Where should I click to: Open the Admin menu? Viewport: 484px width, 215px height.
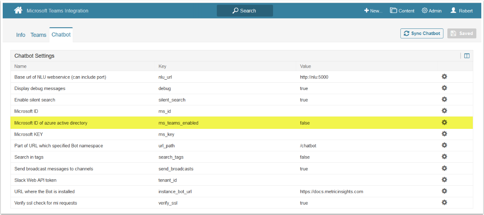(432, 11)
